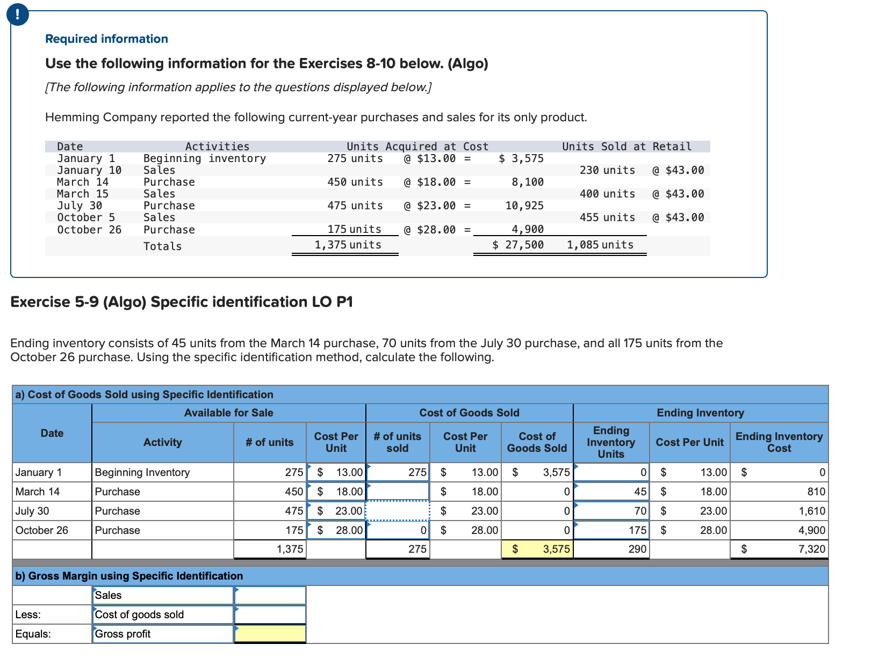Select January 1 units sold cell with 275

click(398, 472)
